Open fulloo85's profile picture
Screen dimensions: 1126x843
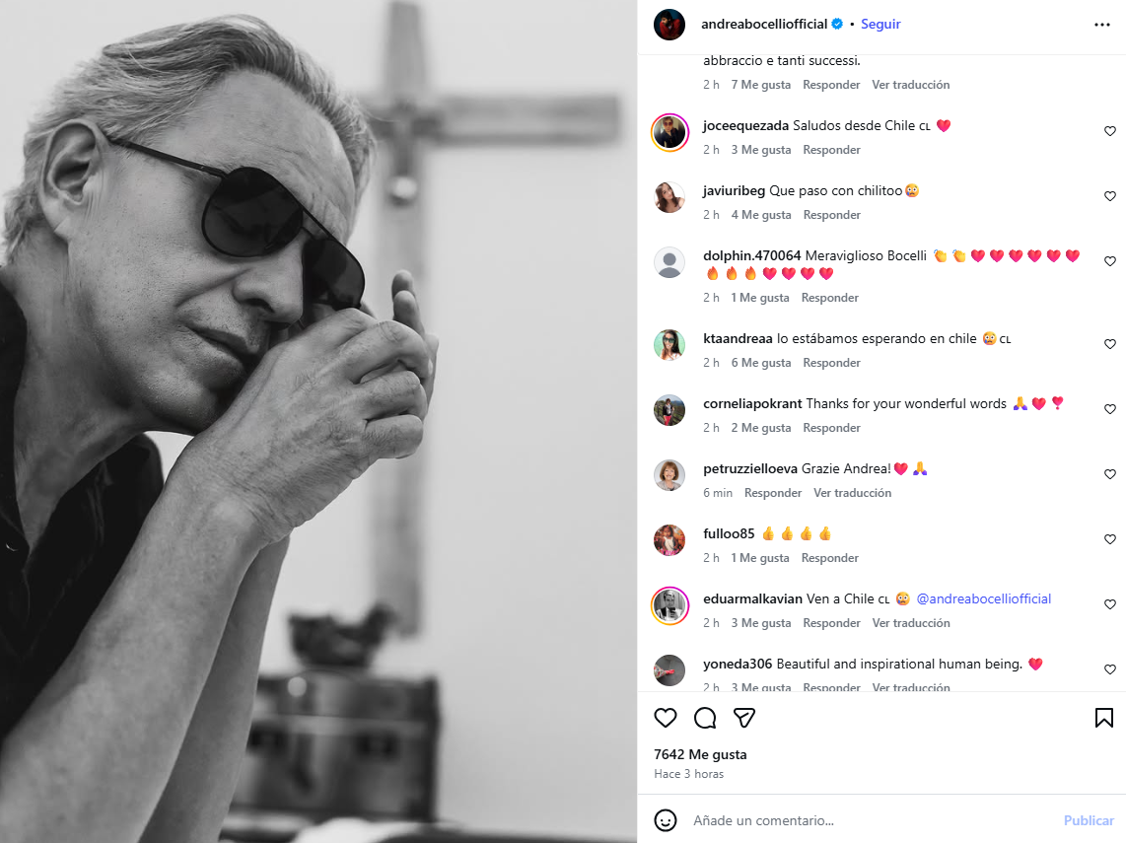click(669, 540)
